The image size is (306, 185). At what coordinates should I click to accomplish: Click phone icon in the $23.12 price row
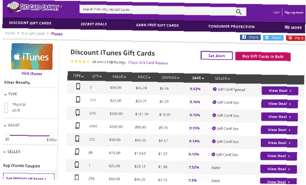(x=77, y=165)
